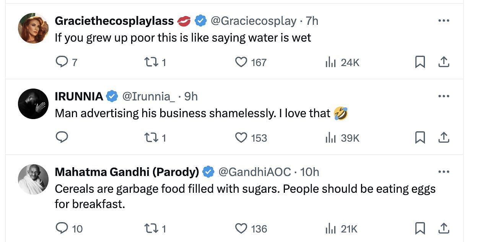Share IRUNNIA's tweet
478x242 pixels.
coord(443,137)
